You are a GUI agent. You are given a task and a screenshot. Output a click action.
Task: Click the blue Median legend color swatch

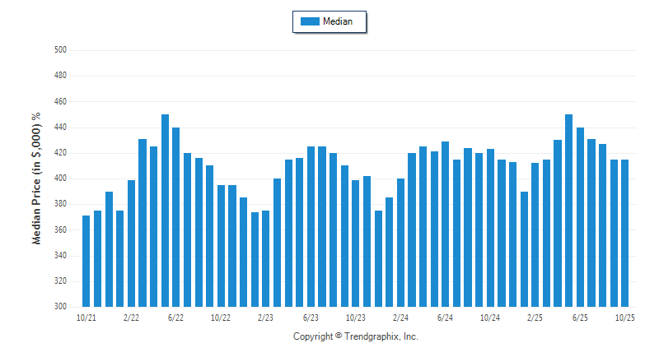pyautogui.click(x=310, y=22)
